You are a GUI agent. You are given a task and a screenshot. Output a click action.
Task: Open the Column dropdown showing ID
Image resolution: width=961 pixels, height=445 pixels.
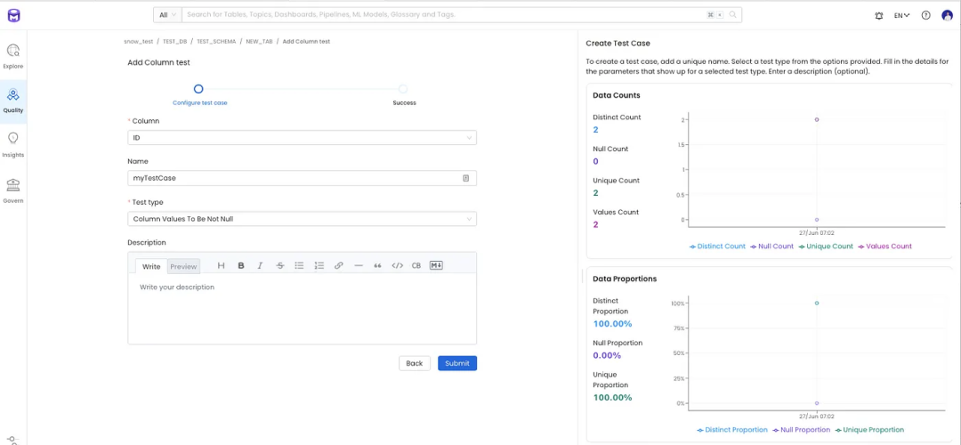pyautogui.click(x=302, y=138)
